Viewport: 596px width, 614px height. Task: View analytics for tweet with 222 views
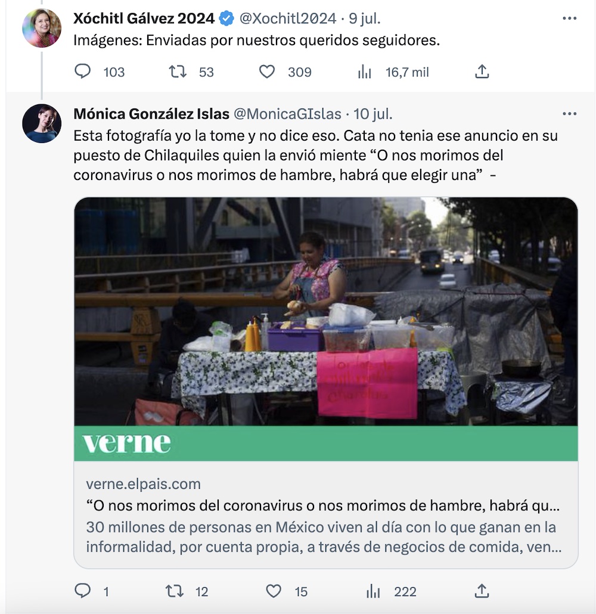pyautogui.click(x=373, y=591)
